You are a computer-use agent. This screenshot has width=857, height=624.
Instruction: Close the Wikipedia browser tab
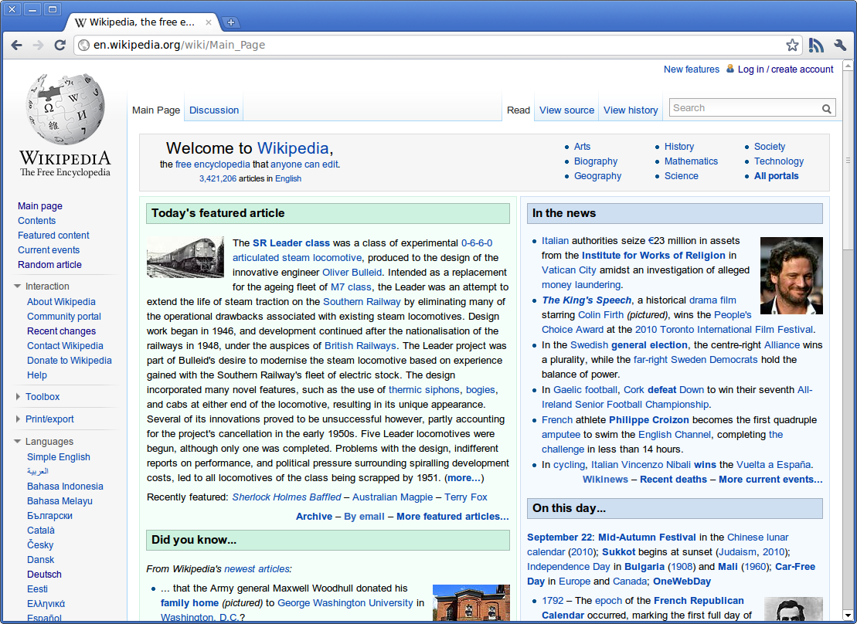[209, 22]
